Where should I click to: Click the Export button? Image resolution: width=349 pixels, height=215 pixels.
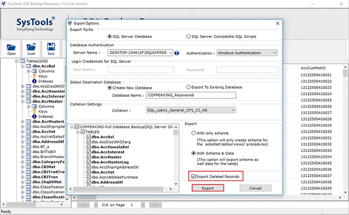point(208,188)
